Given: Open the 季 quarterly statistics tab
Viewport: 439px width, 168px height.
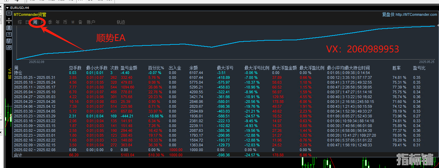Looking at the screenshot, I should coord(50,22).
